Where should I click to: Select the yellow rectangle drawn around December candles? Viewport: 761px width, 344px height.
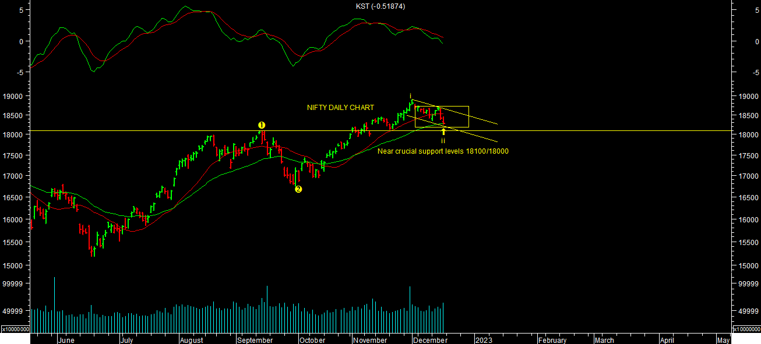(442, 107)
